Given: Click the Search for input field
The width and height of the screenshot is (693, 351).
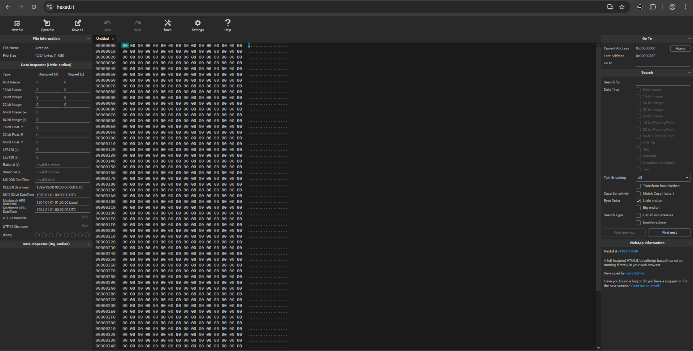Looking at the screenshot, I should click(x=663, y=82).
